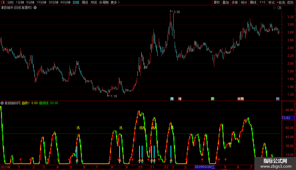
Task: Switch to 日线 daily chart
Action: click(76, 2)
